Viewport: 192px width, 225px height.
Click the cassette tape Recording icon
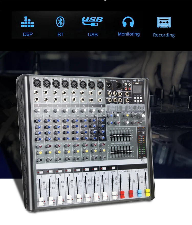(164, 22)
